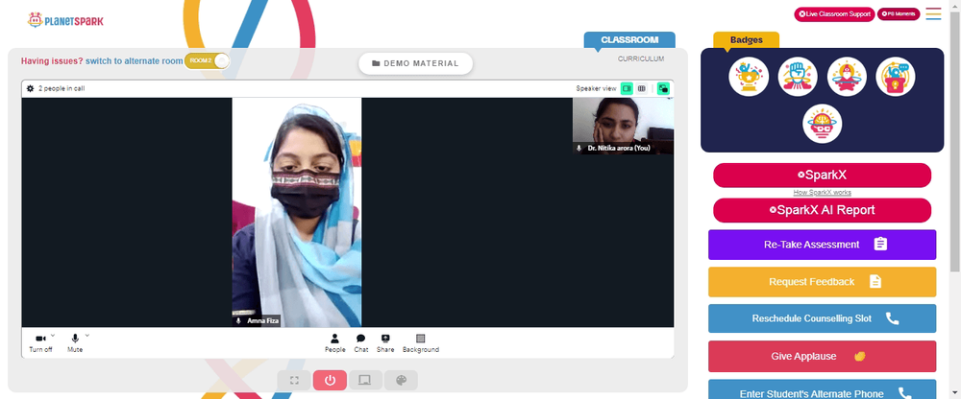The height and width of the screenshot is (399, 961).
Task: Open call settings gear icon
Action: (x=30, y=89)
